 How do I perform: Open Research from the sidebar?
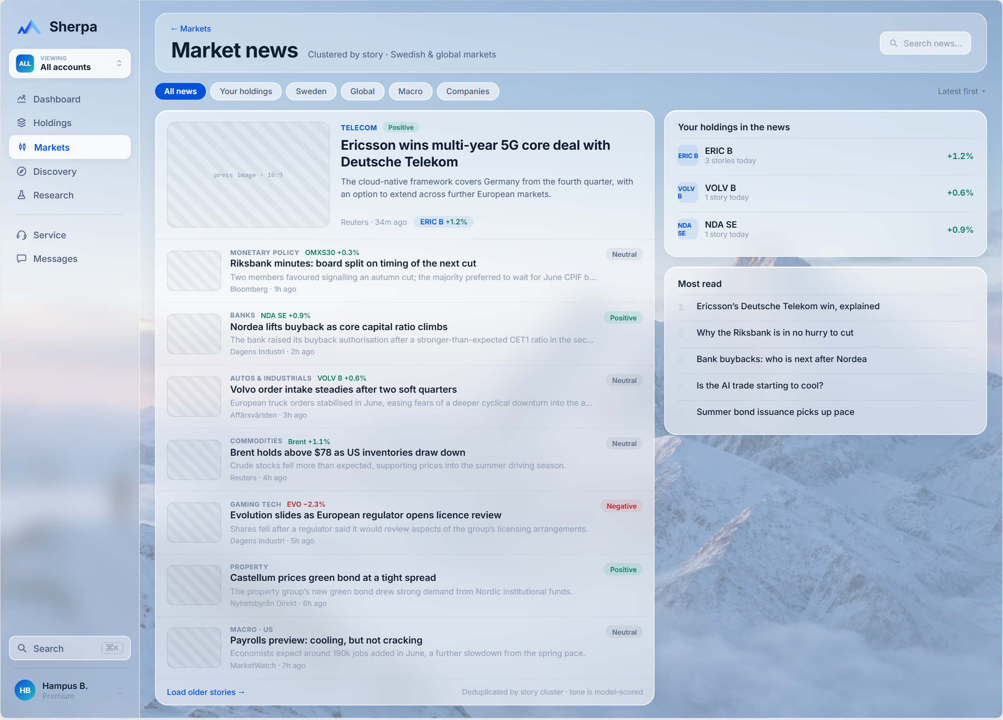(70, 195)
